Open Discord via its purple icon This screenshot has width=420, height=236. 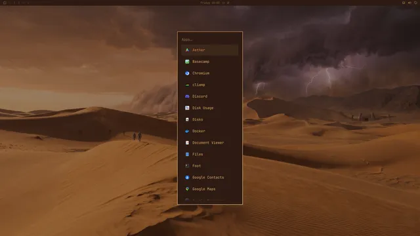(x=187, y=96)
